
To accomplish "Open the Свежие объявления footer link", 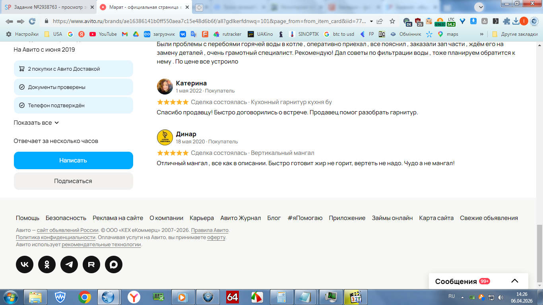I will pyautogui.click(x=489, y=218).
